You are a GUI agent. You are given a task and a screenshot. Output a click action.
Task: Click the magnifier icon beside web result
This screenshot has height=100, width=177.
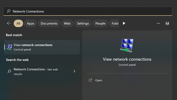pos(9,71)
